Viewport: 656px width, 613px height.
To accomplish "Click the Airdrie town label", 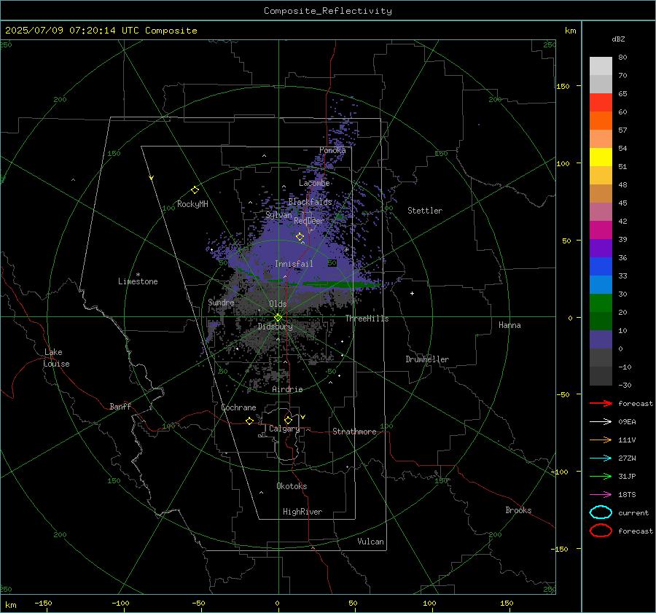I will 287,389.
